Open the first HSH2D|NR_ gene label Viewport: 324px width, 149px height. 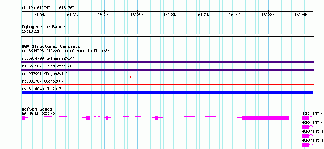[x=313, y=132]
